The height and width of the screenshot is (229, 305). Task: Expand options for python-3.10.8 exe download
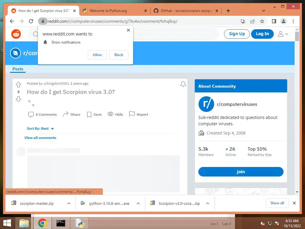[138, 203]
